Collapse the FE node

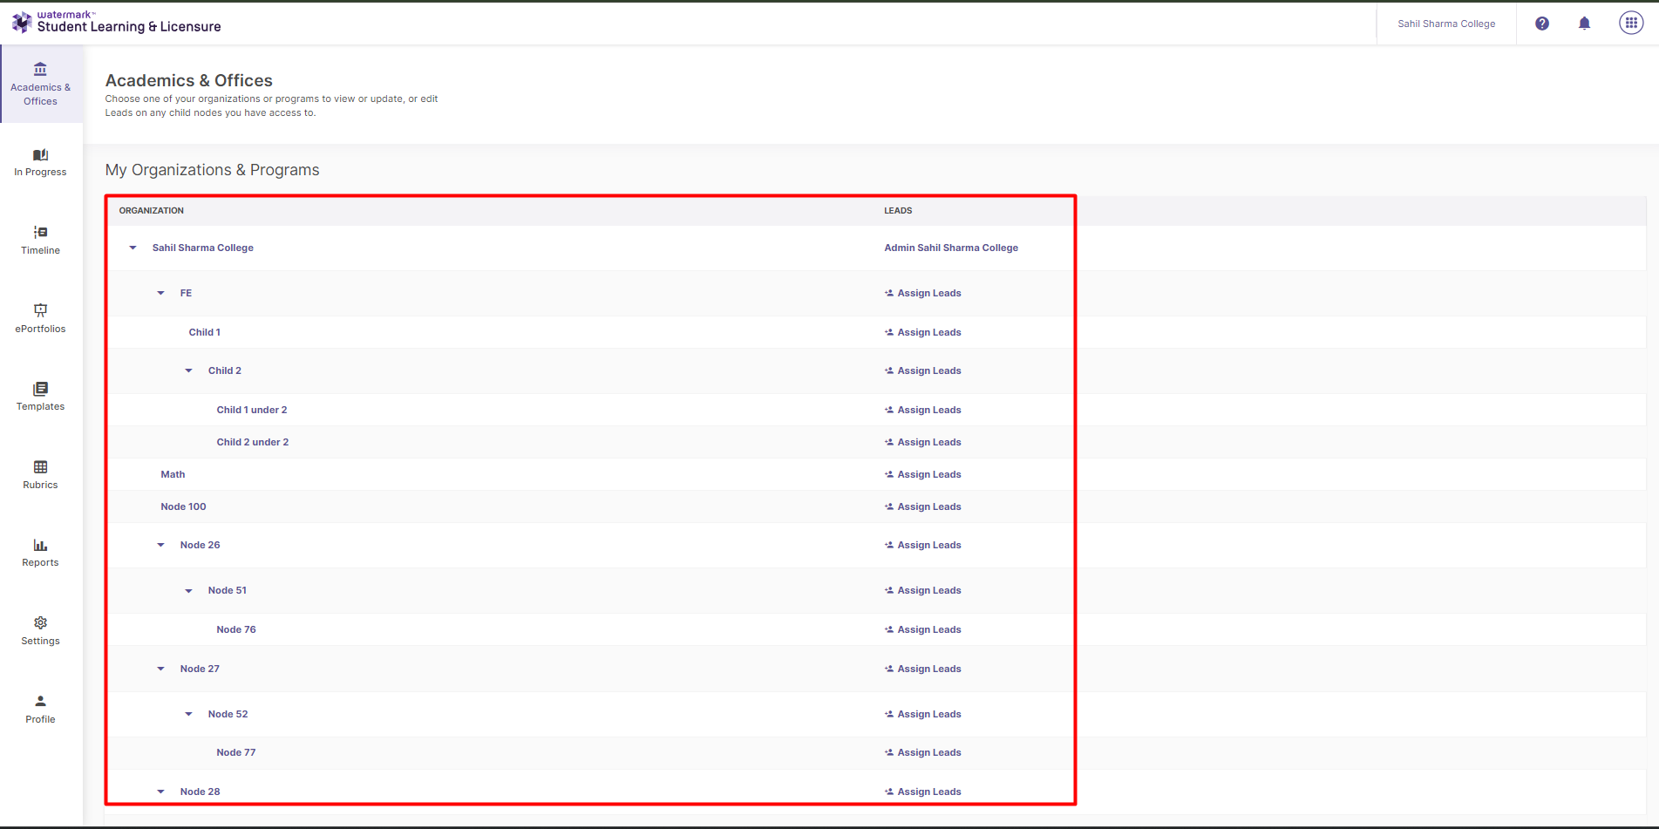tap(161, 293)
